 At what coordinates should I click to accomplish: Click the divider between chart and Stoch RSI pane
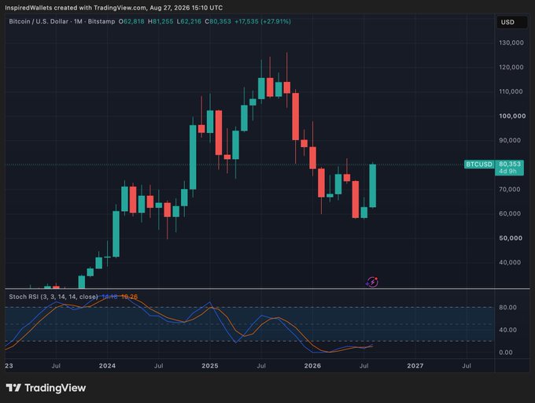pyautogui.click(x=267, y=289)
